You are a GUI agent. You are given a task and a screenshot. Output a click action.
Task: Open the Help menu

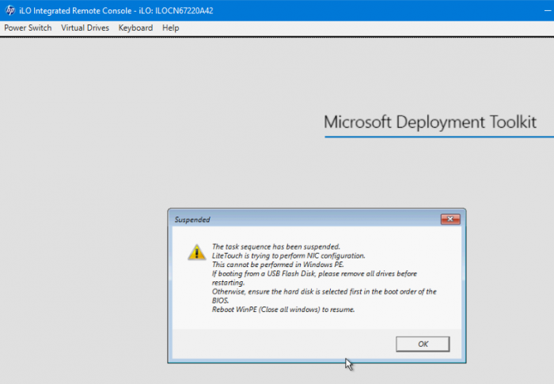(171, 28)
